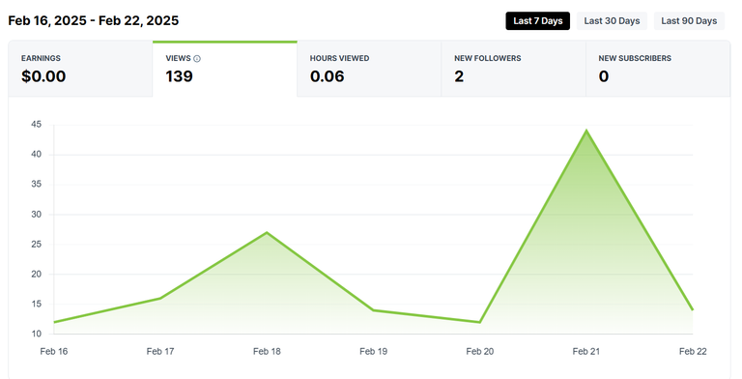Switch to Last 30 Days range
Image resolution: width=742 pixels, height=379 pixels.
point(612,21)
